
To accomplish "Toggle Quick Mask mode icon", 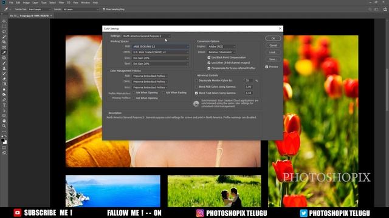I will 4,148.
